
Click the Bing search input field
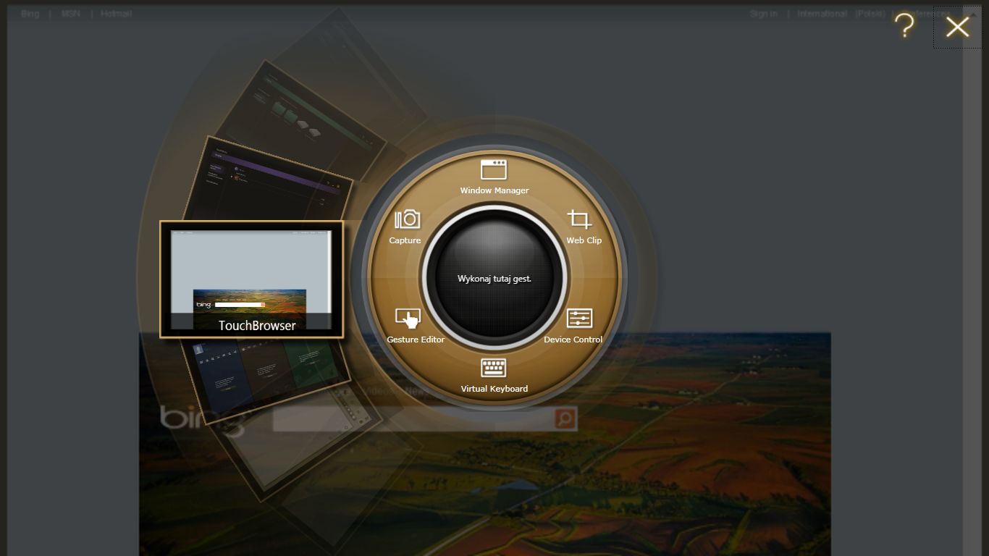413,419
